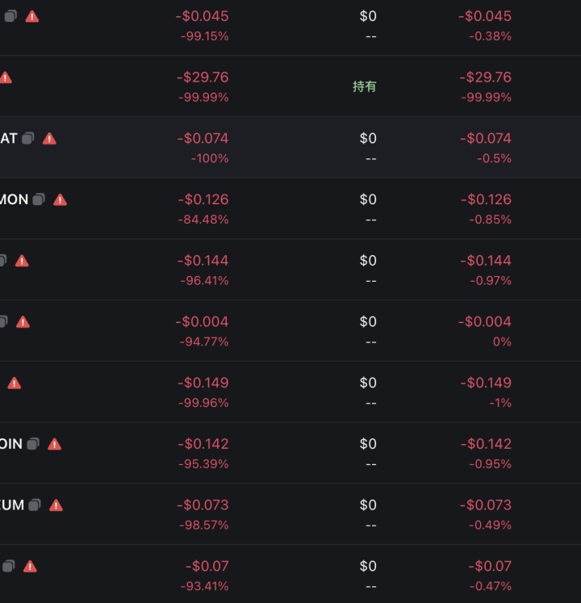Viewport: 581px width, 603px height.
Task: Click the warning triangle in the -$0.149 row
Action: point(15,383)
